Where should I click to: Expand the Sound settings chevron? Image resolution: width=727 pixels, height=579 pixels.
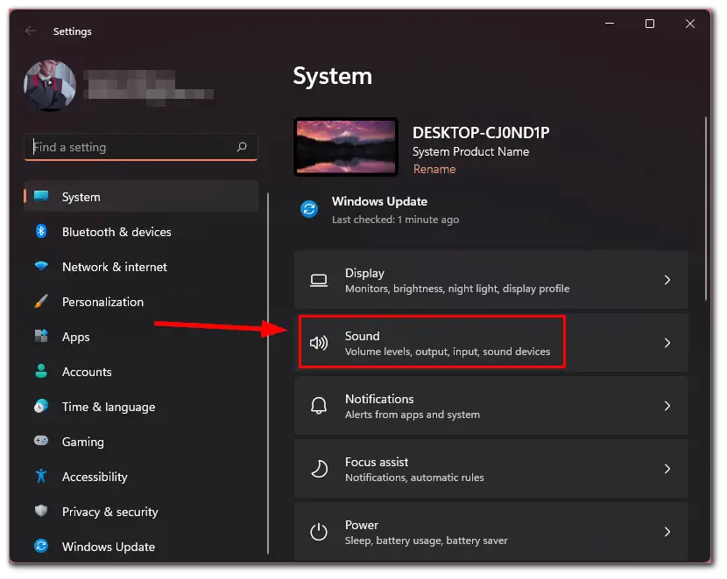click(x=667, y=343)
